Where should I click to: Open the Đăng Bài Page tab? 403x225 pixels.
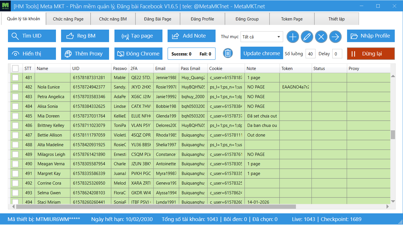click(x=158, y=19)
